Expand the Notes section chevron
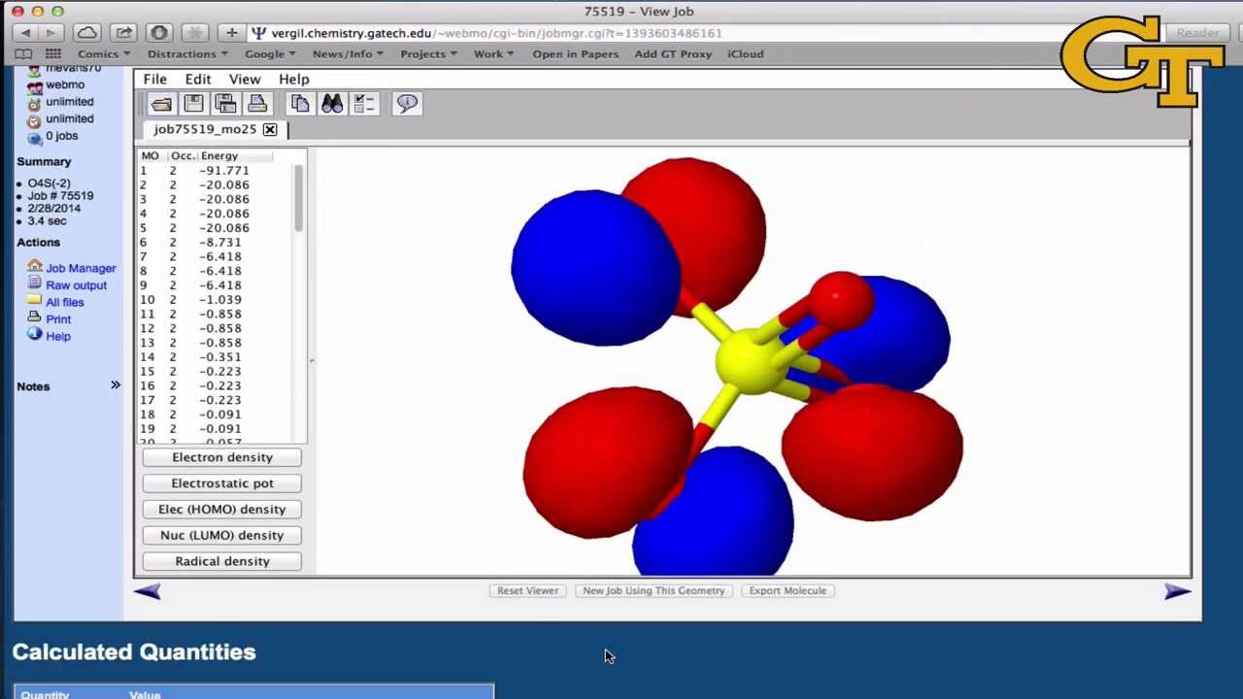Image resolution: width=1243 pixels, height=699 pixels. coord(116,386)
